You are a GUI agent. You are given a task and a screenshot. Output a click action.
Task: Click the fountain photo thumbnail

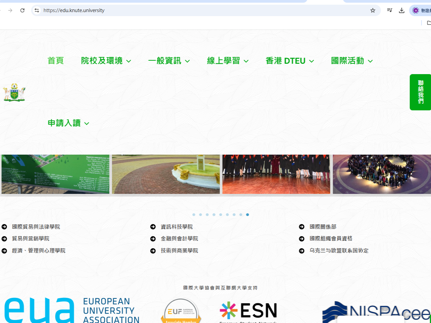pyautogui.click(x=166, y=174)
